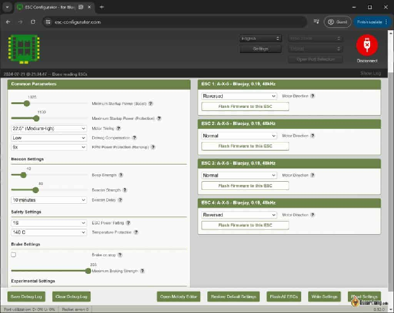Viewport: 394px width, 313px height.
Task: Open ESC 4 Motor Direction dropdown
Action: (239, 215)
